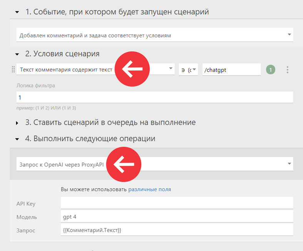Collapse the 'Условия сценария' section
303x251 pixels.
pyautogui.click(x=17, y=54)
